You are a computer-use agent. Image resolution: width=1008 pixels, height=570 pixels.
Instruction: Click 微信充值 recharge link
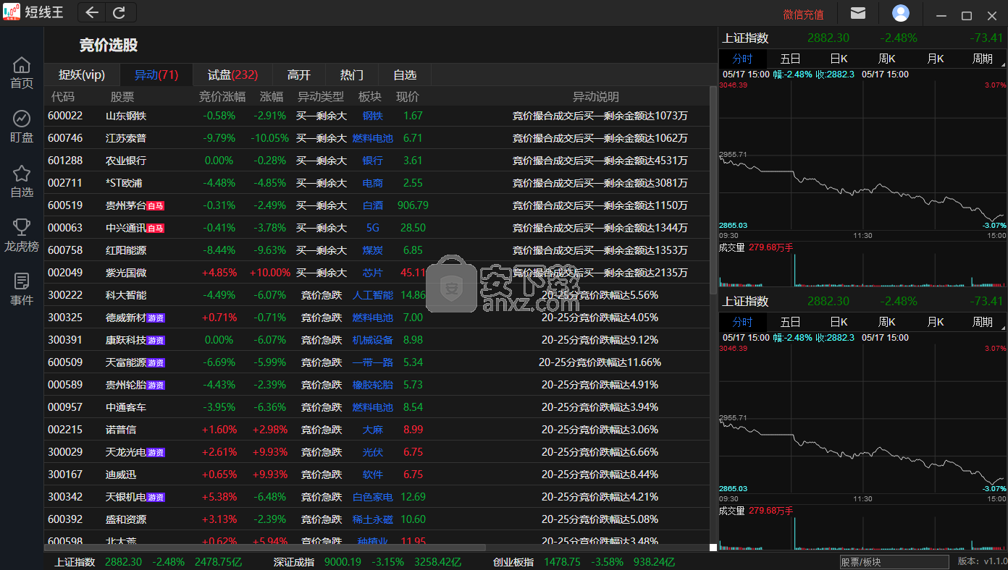(803, 14)
